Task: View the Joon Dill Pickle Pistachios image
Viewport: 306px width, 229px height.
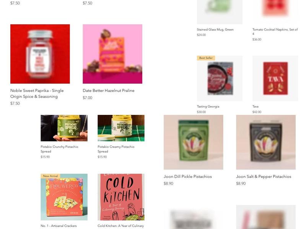Action: (x=194, y=142)
